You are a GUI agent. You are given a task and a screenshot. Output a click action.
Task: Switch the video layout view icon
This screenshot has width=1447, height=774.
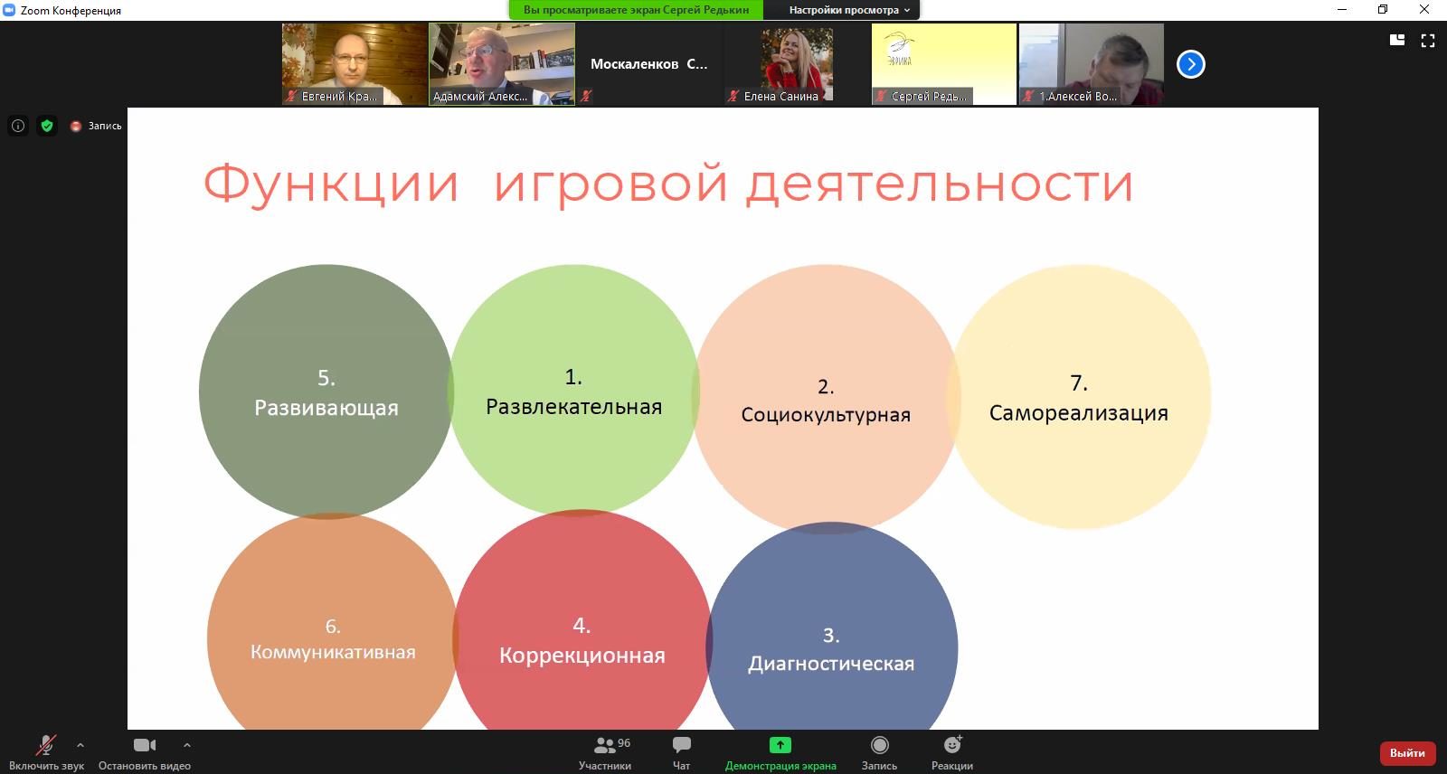(x=1397, y=40)
